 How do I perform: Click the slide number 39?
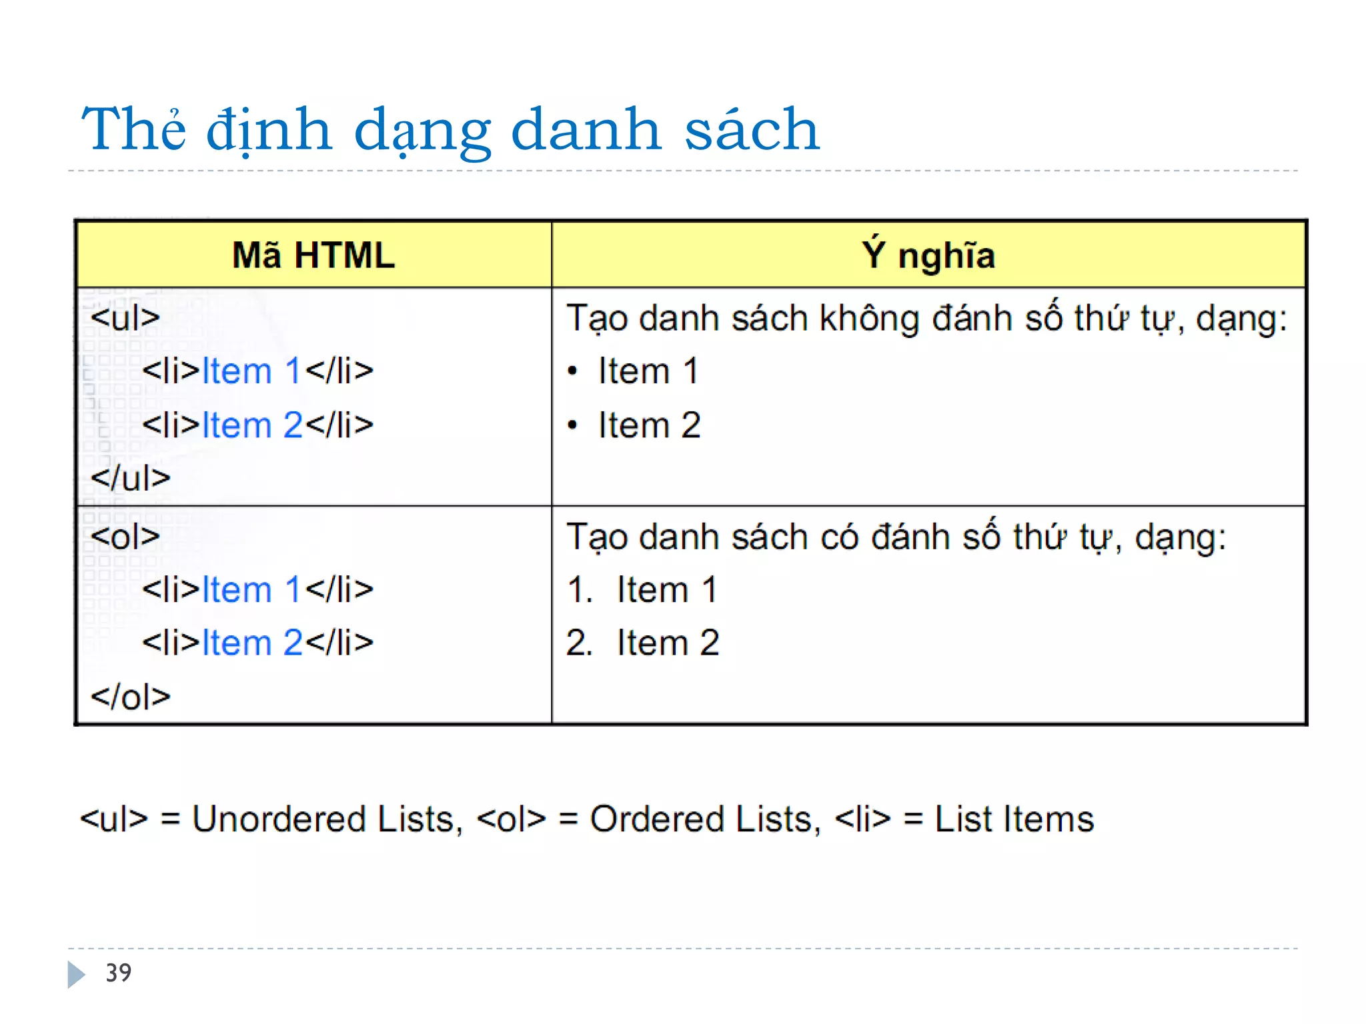pyautogui.click(x=119, y=973)
